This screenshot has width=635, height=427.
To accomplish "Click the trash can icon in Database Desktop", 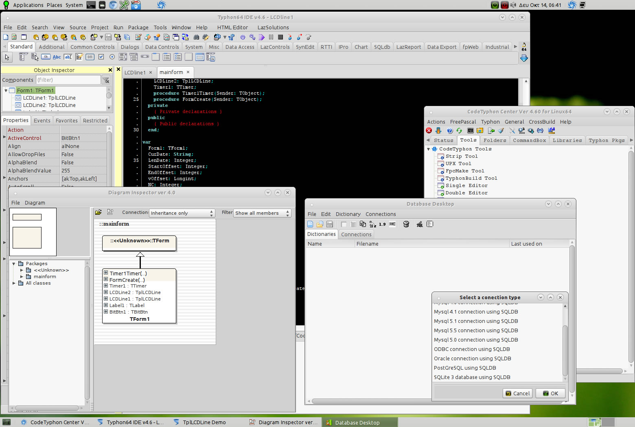I will tap(406, 224).
